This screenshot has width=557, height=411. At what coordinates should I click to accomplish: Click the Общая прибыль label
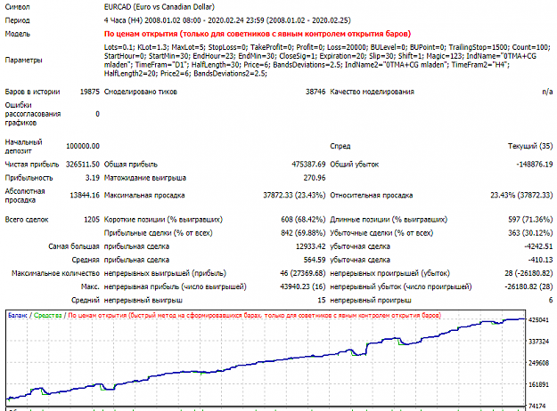pyautogui.click(x=131, y=165)
